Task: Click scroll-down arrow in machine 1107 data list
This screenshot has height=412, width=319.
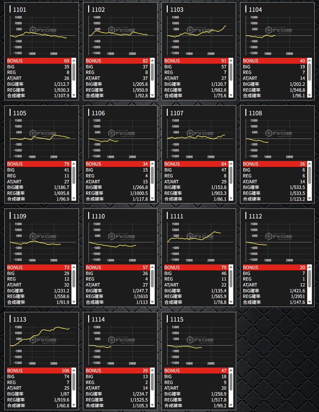Action: (231, 199)
